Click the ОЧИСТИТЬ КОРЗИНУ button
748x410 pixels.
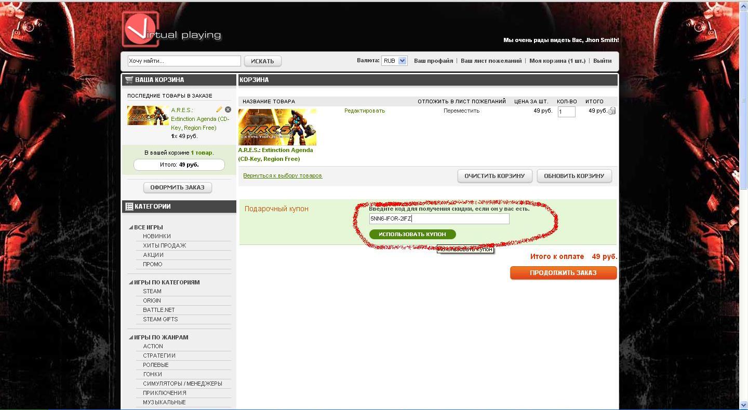[495, 176]
